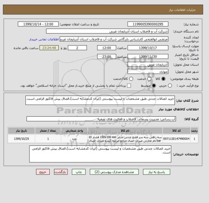209x203 pixels.
Task: Click the واحد شمارش column header
Action: tap(74, 131)
